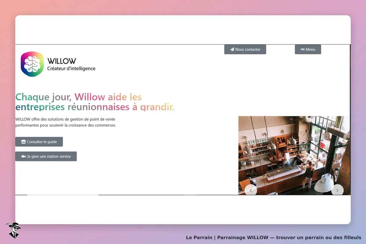Click the café interior carousel photo

click(294, 156)
